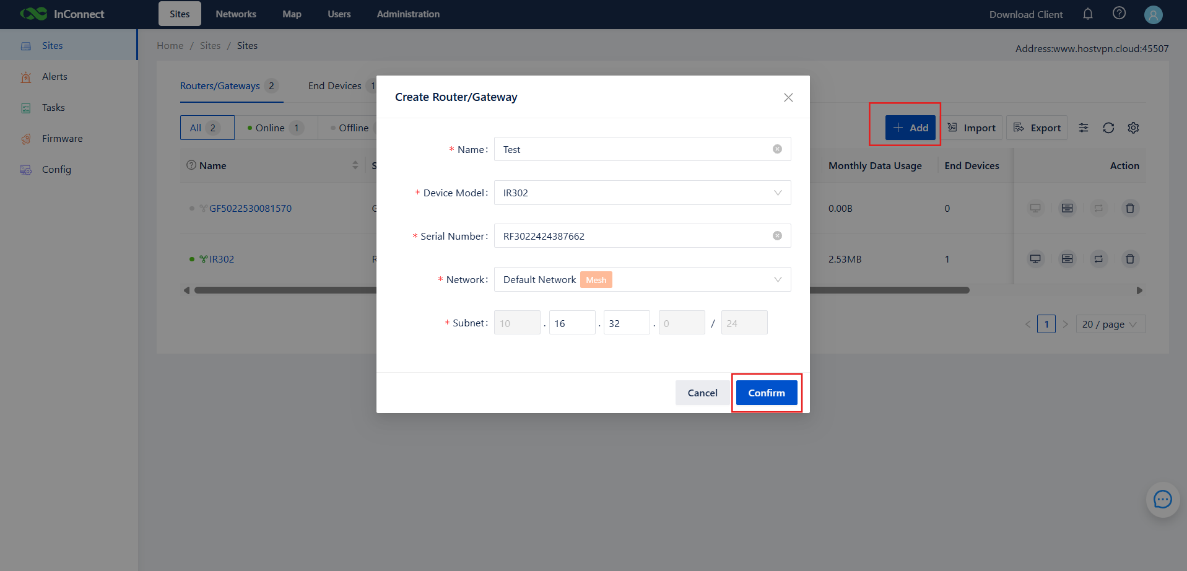Image resolution: width=1187 pixels, height=571 pixels.
Task: Focus the second Subnet octet field
Action: 572,323
